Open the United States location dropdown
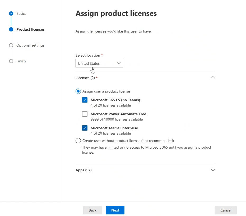The height and width of the screenshot is (216, 246). pos(99,63)
